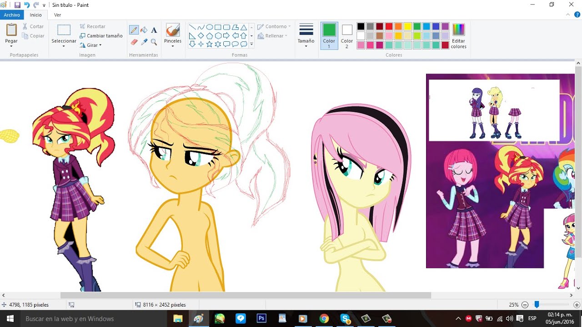
Task: Open the Customize Quick Access Toolbar arrow
Action: point(44,5)
